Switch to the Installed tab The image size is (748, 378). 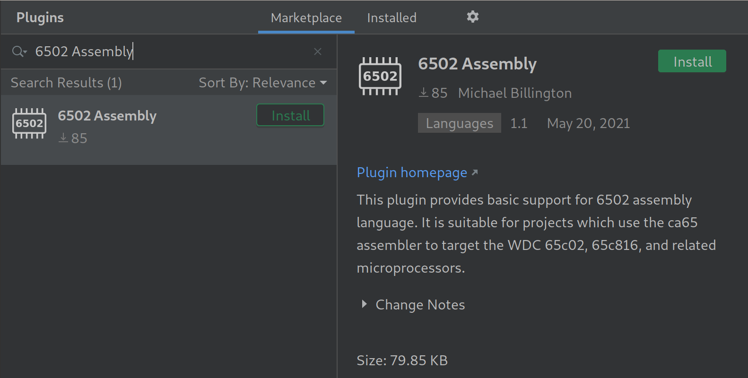tap(391, 18)
